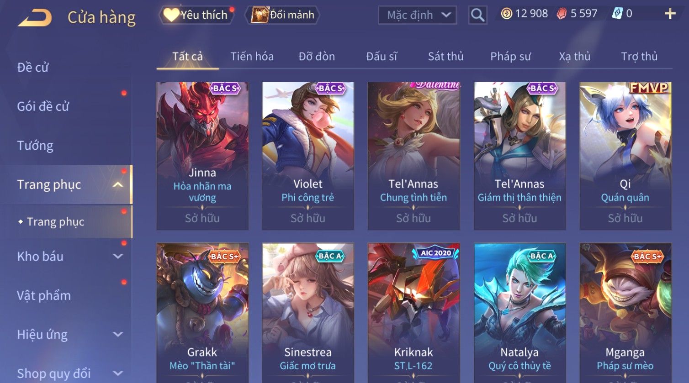
Task: Open the Đổi mảnh chest icon
Action: pyautogui.click(x=259, y=15)
